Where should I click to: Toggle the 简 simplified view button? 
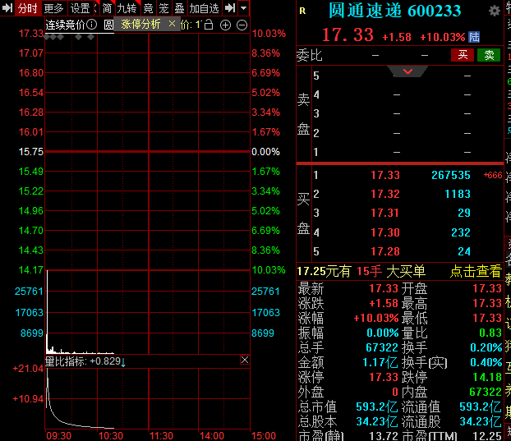pos(107,8)
